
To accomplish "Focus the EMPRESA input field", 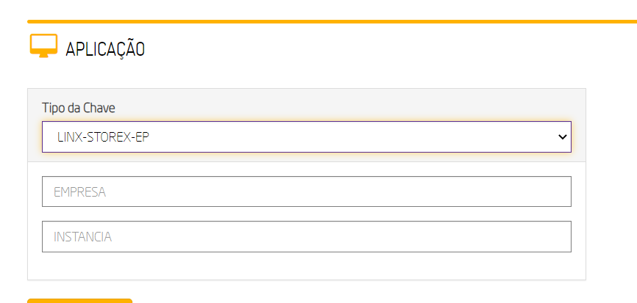I will (x=306, y=191).
